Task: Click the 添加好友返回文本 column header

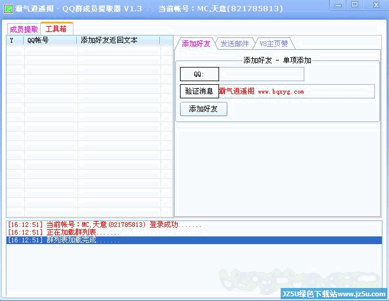Action: [118, 40]
